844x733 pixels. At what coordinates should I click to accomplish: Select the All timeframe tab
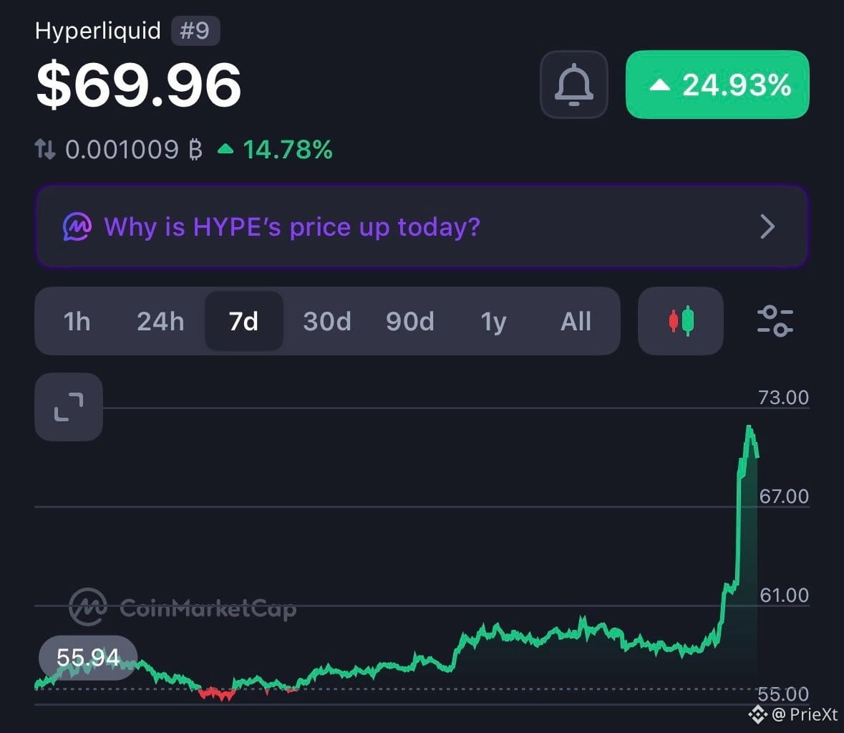click(x=576, y=322)
